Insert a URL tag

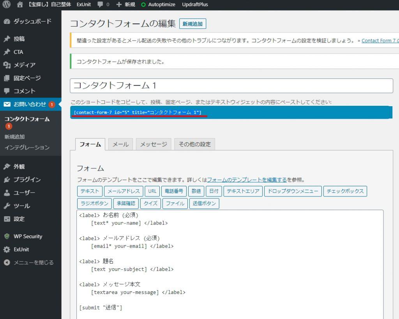152,191
